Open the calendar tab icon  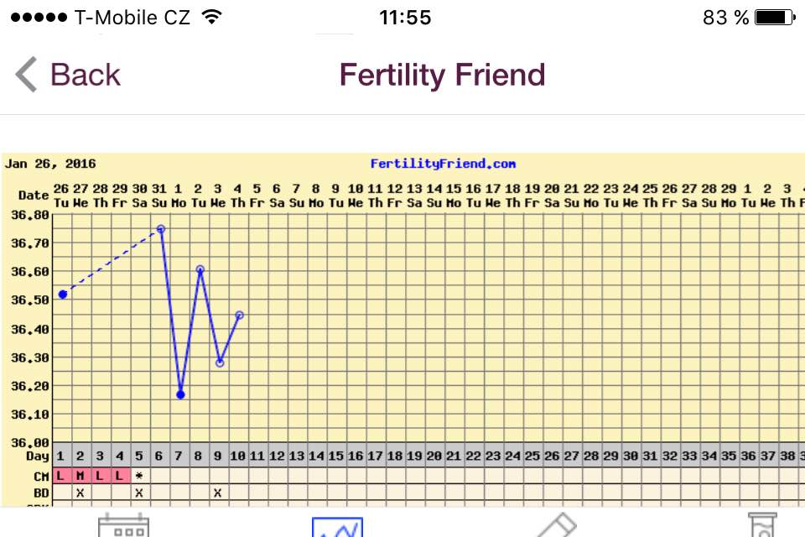click(123, 526)
